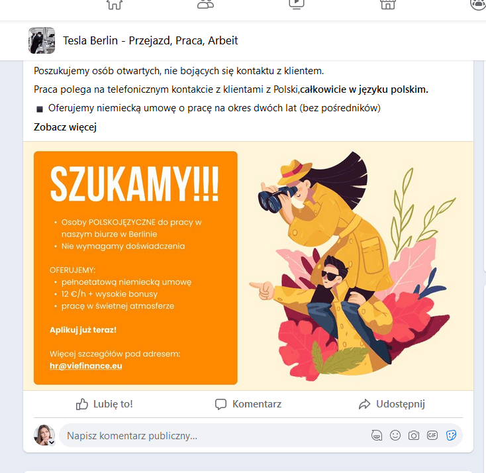
Task: Click the avatar sticker icon in comment box
Action: [377, 435]
